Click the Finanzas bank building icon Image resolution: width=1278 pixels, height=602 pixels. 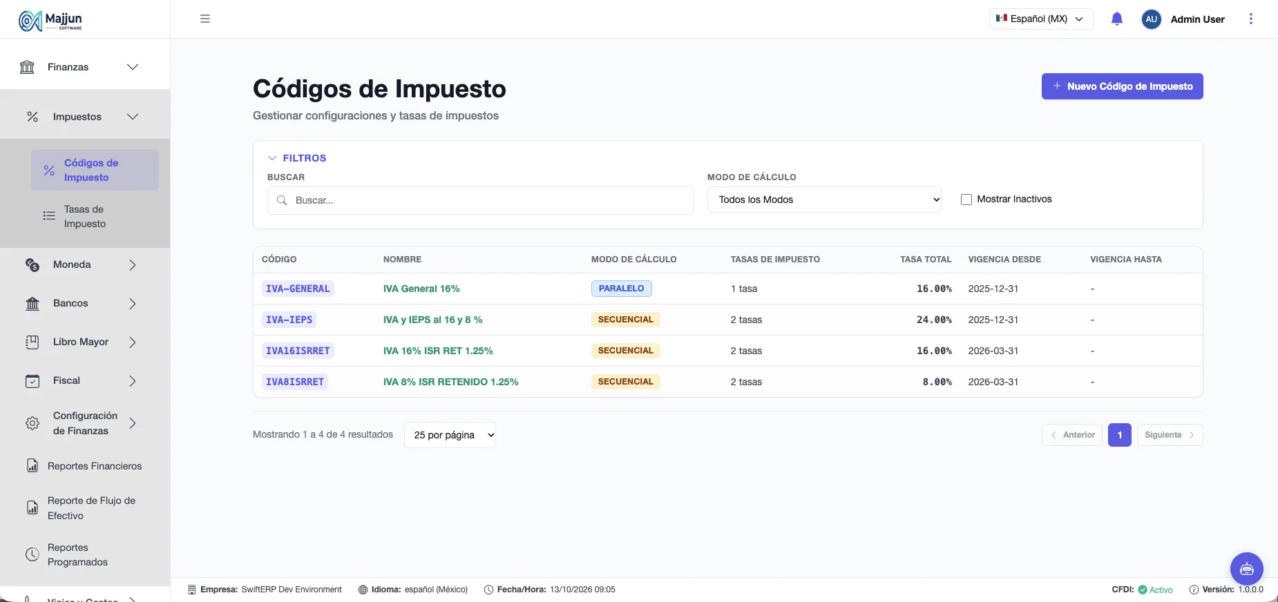coord(27,67)
